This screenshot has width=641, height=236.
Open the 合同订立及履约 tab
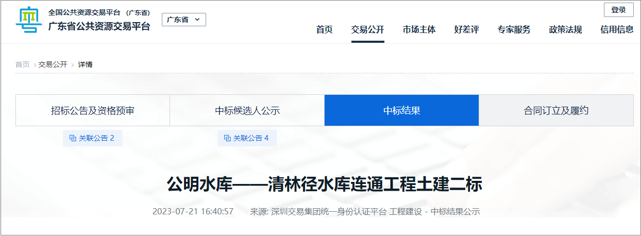556,110
